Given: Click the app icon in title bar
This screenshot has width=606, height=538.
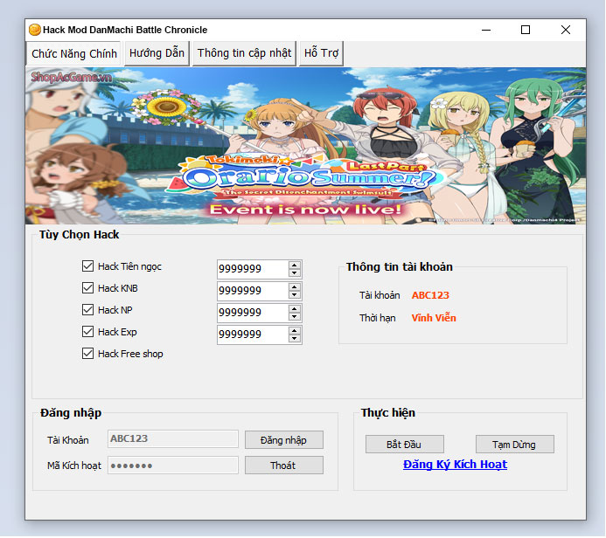Looking at the screenshot, I should point(35,30).
